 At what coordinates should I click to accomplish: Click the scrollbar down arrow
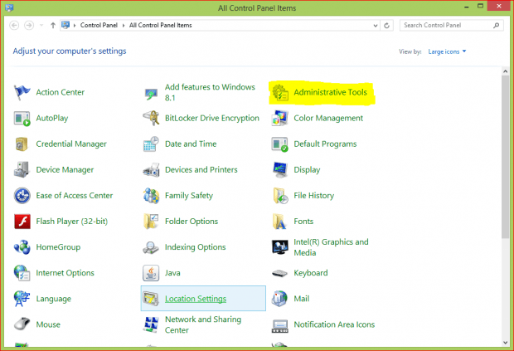click(x=505, y=343)
